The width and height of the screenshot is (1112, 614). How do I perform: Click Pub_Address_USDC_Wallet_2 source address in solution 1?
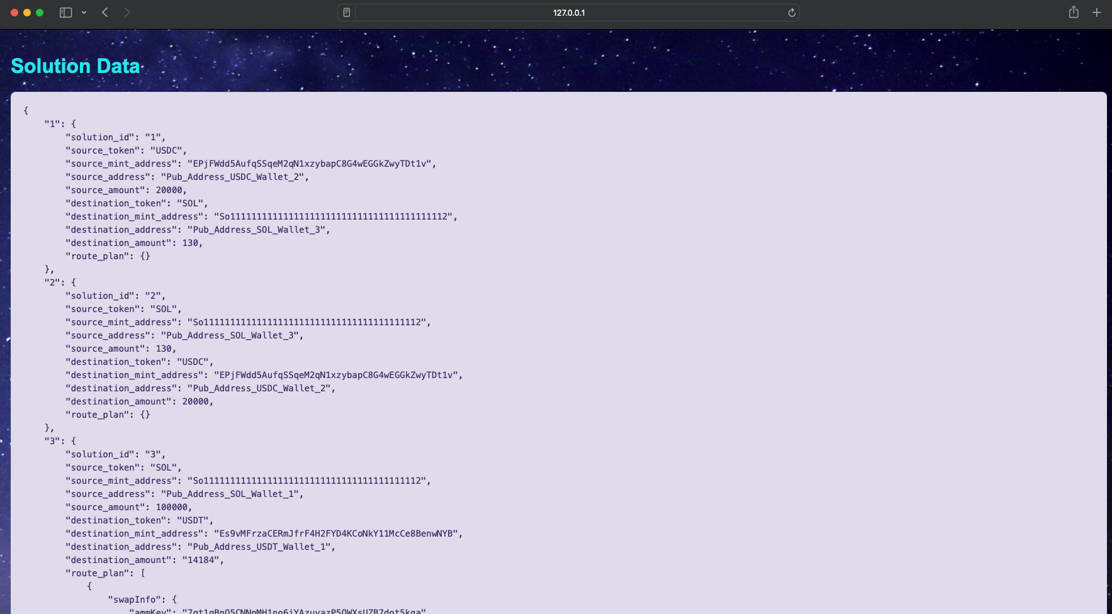coord(234,177)
